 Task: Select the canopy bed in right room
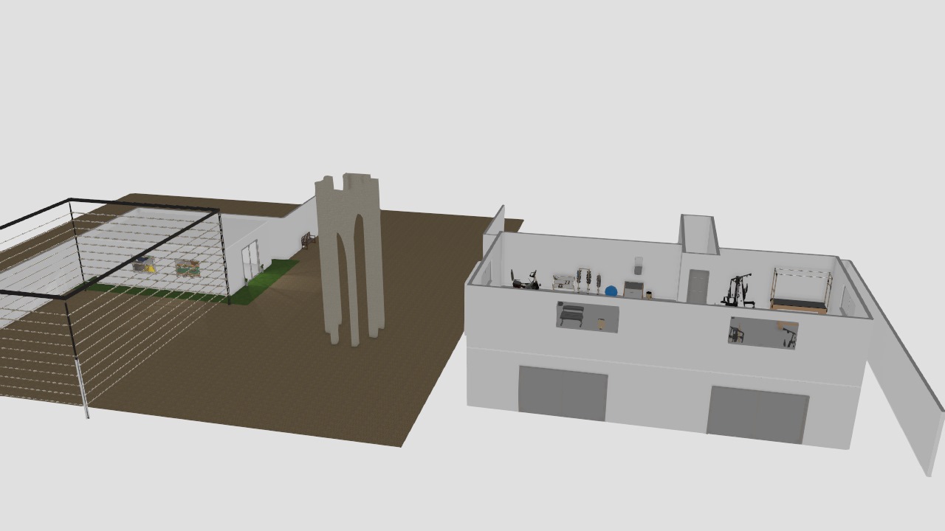coord(801,291)
